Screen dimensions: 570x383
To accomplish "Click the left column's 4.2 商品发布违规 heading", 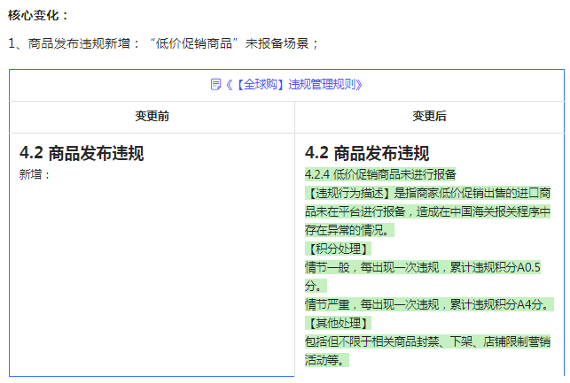I will tap(82, 153).
